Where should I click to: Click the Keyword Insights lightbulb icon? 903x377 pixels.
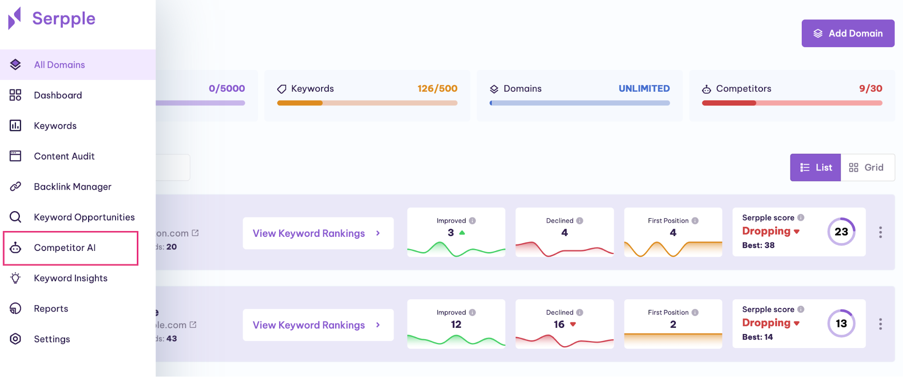(x=15, y=278)
